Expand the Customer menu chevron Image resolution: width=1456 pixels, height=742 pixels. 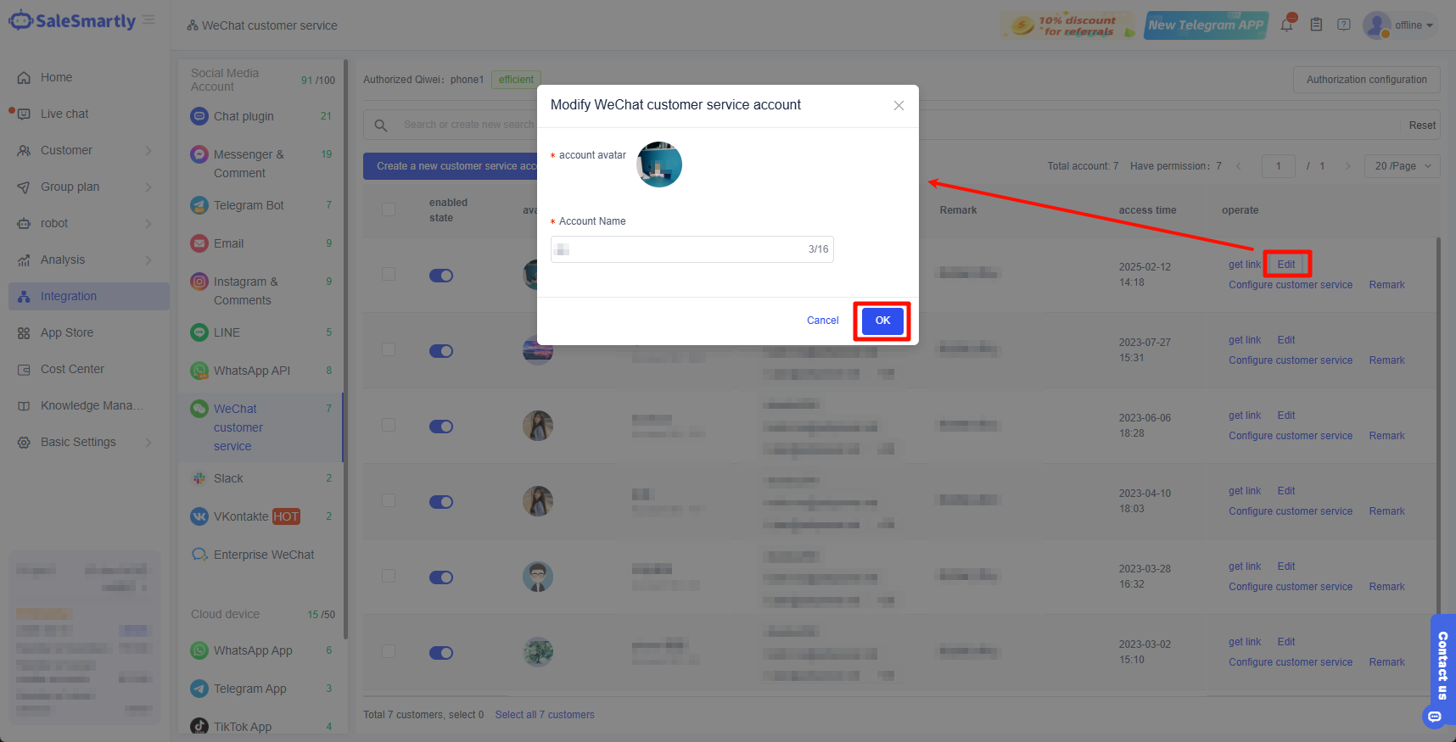148,151
